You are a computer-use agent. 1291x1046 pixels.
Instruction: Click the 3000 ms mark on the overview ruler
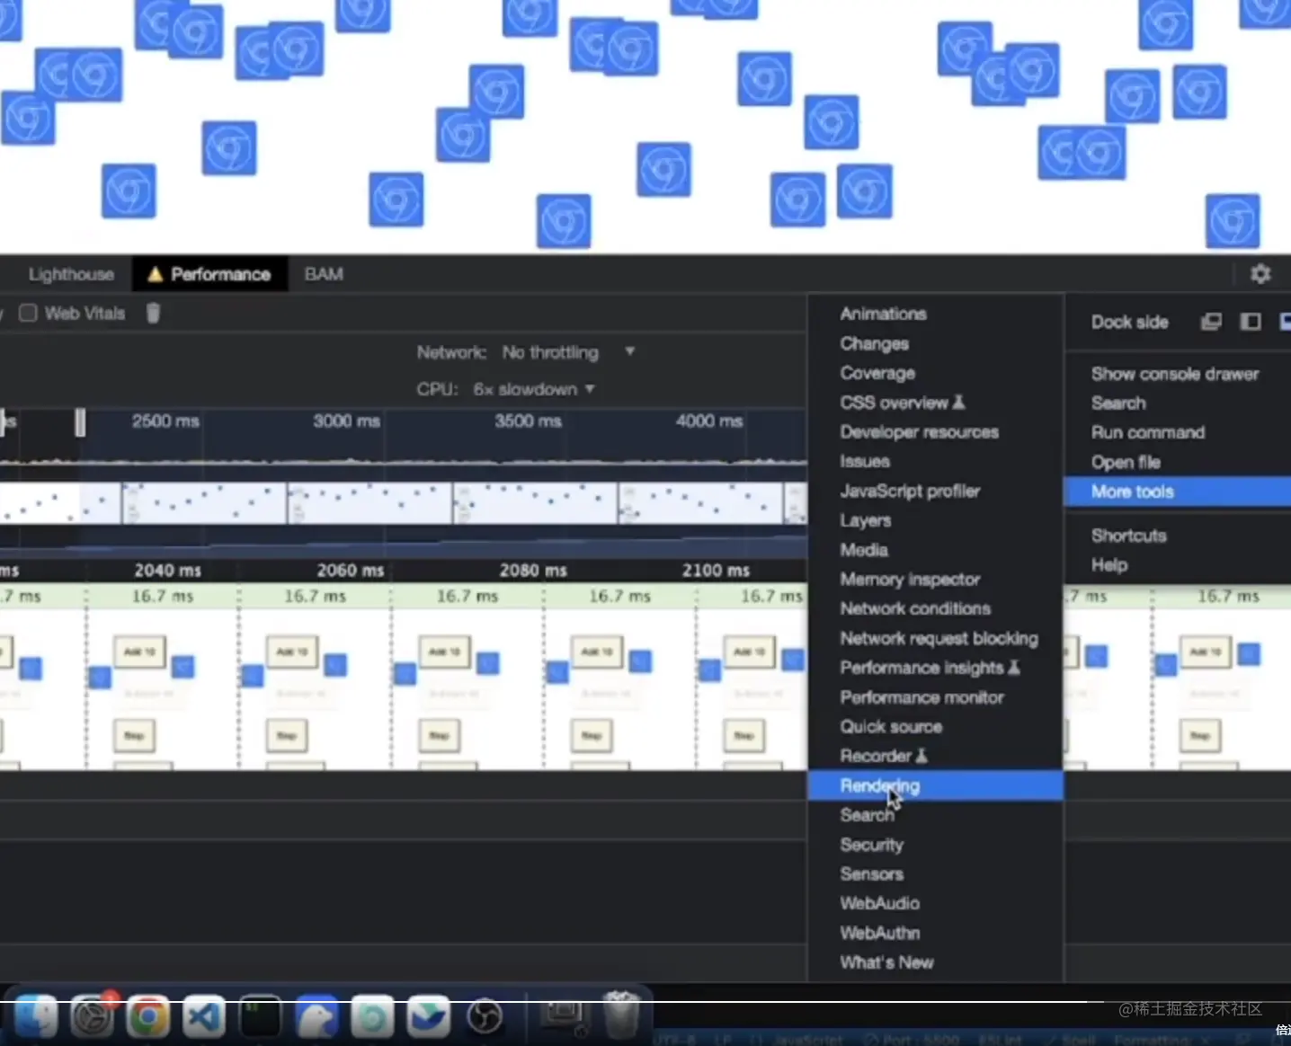point(346,421)
